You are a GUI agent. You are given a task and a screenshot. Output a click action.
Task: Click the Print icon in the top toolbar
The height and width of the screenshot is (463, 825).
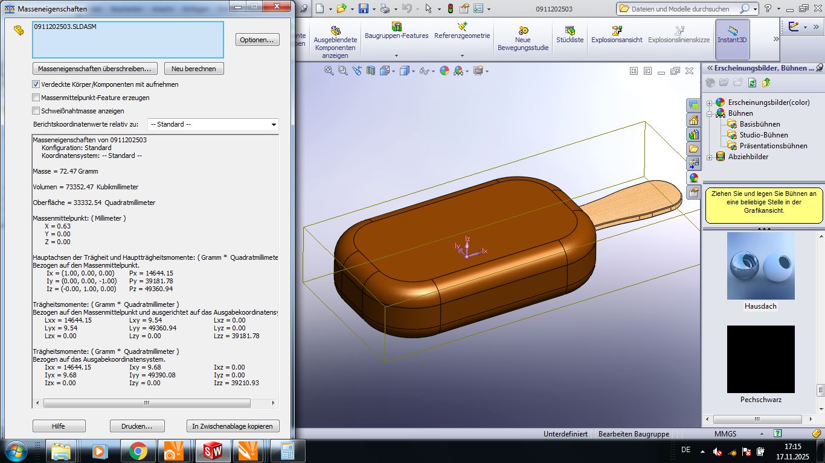click(385, 8)
